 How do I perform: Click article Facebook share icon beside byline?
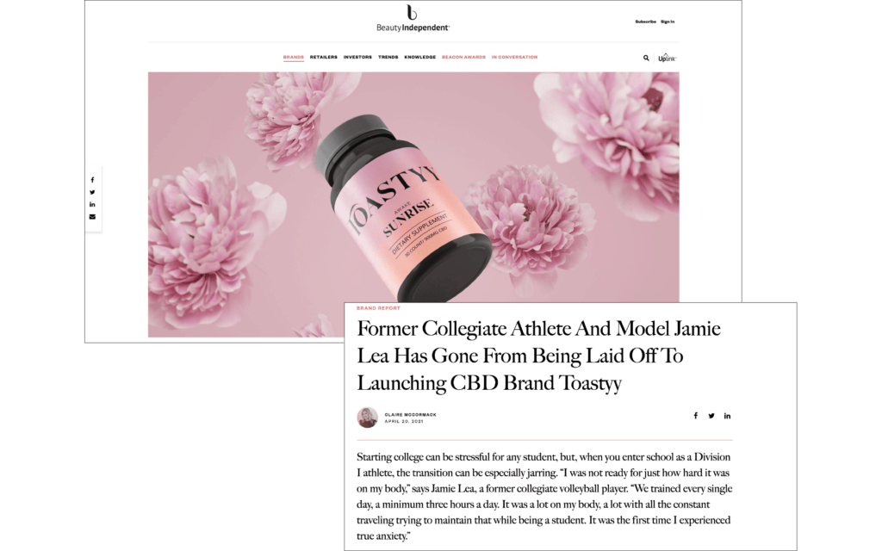click(x=696, y=416)
